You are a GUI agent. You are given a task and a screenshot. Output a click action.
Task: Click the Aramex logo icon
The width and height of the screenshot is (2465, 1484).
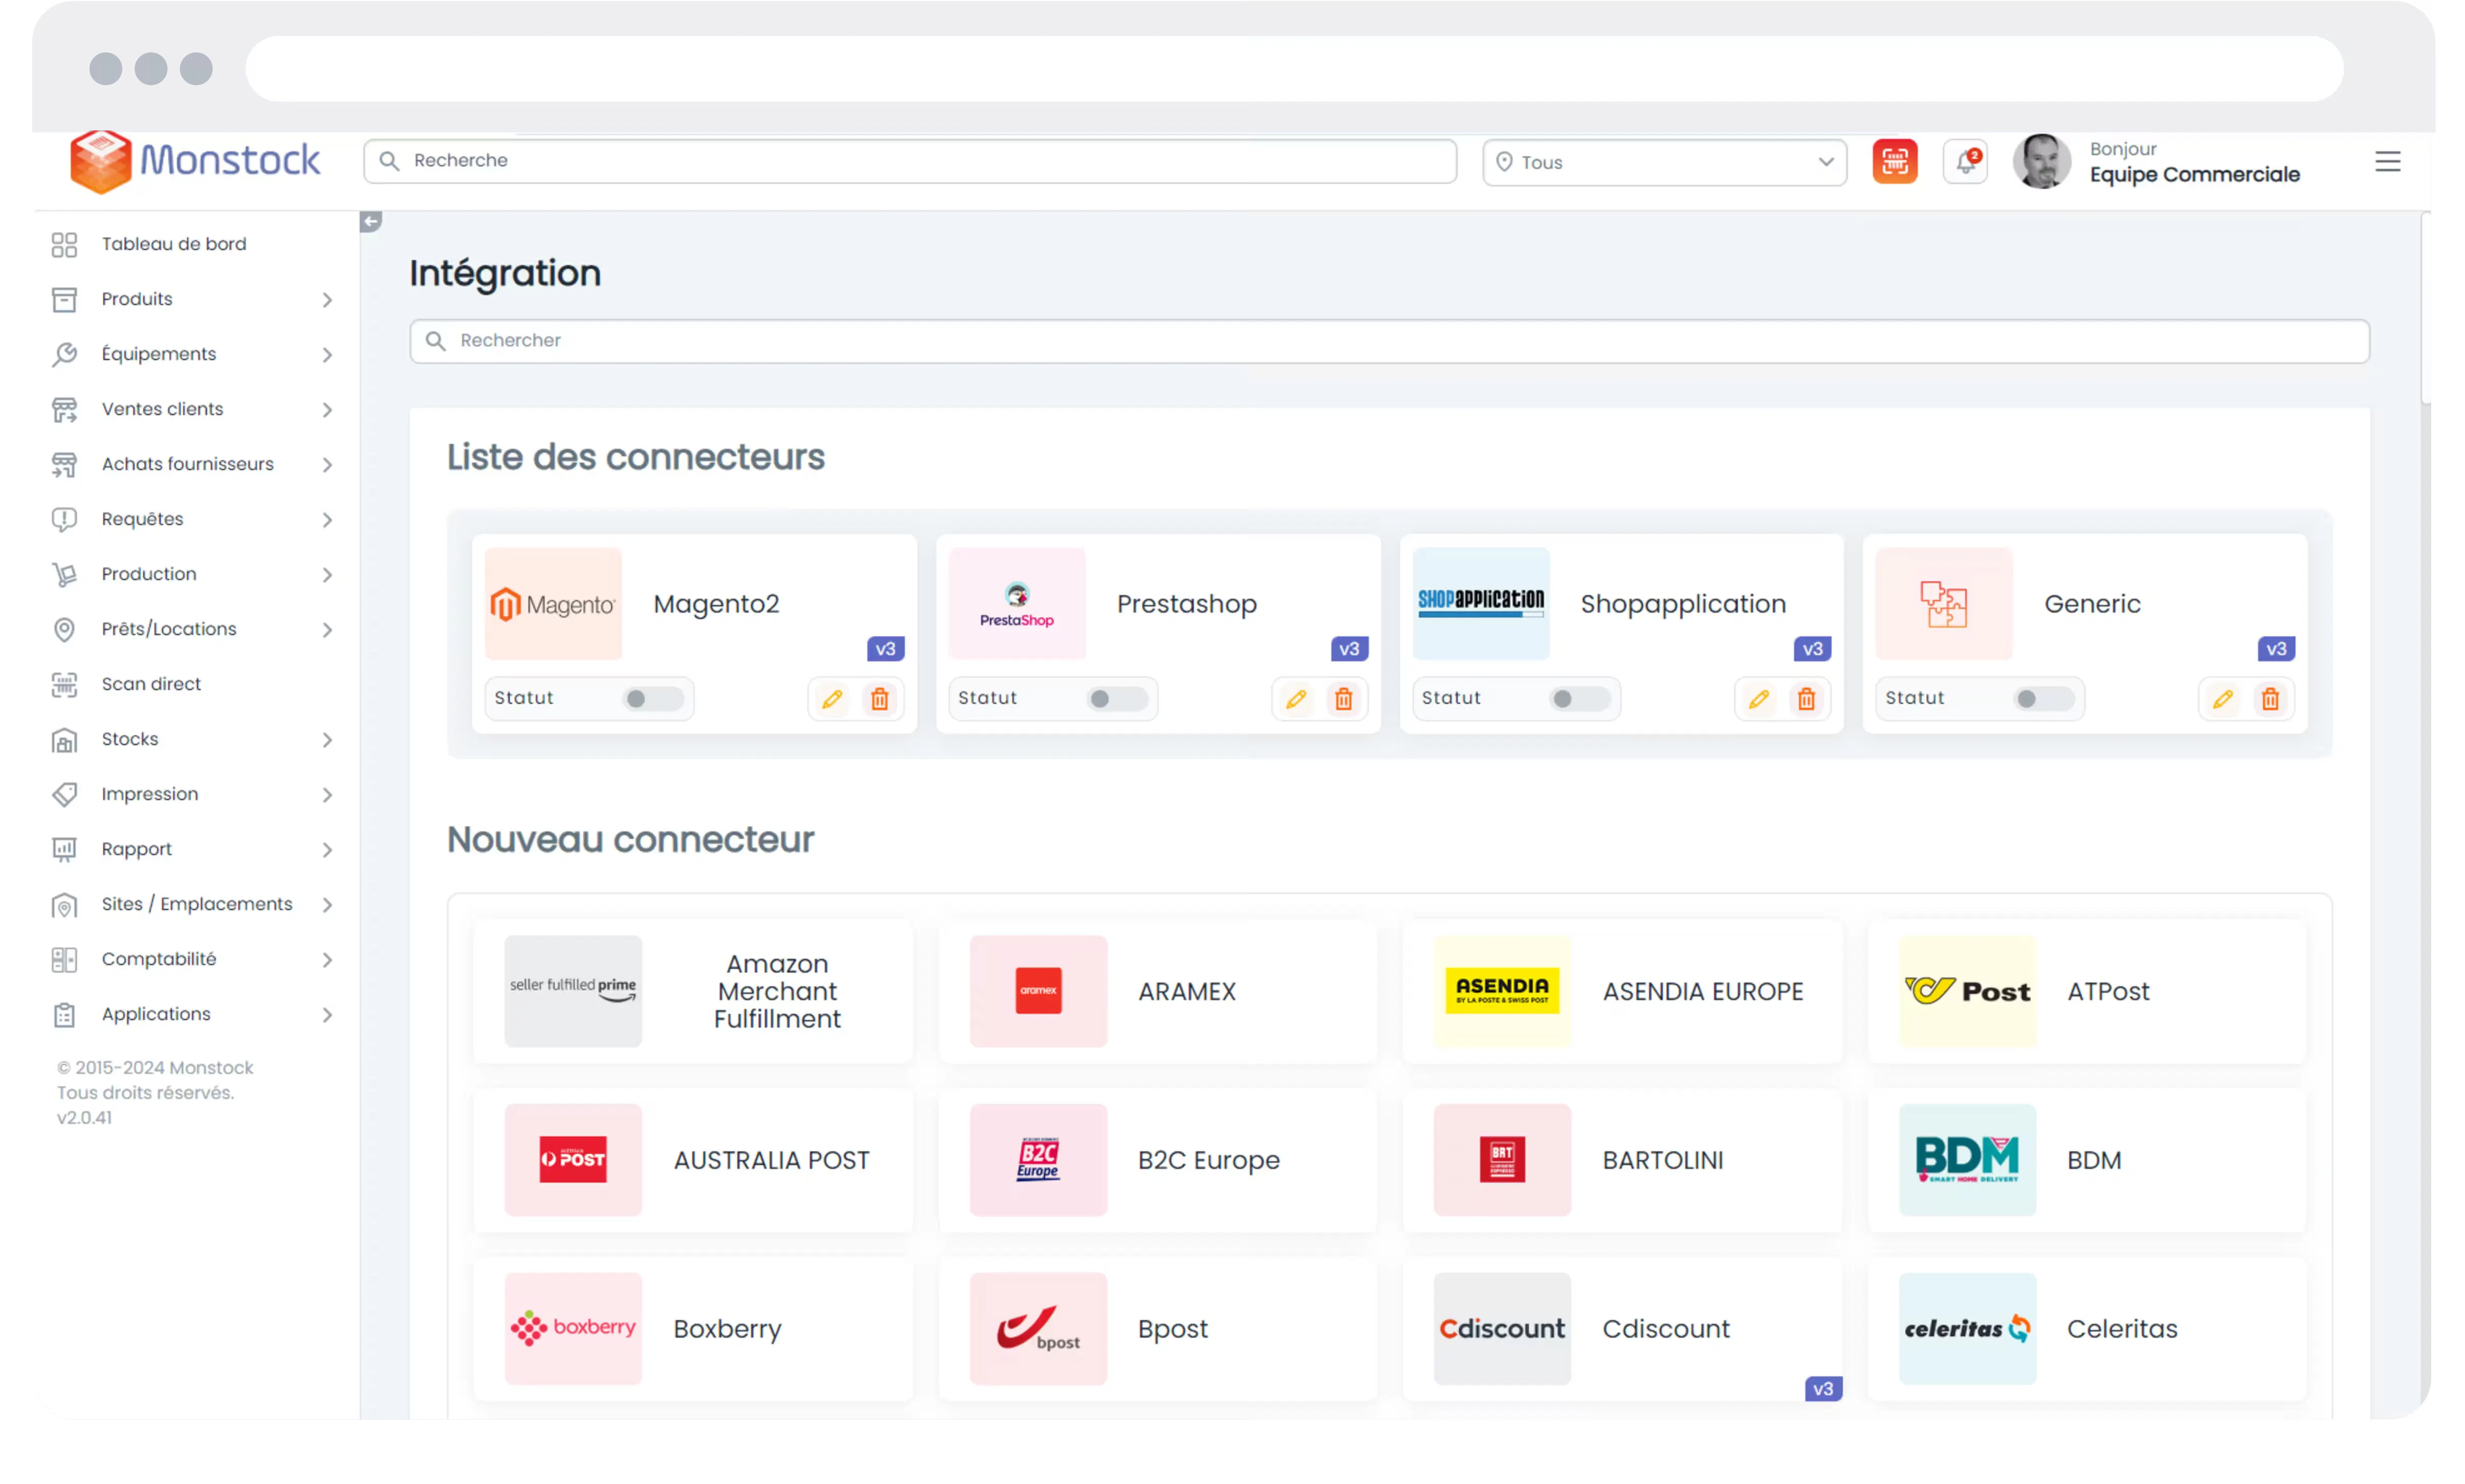(x=1038, y=991)
